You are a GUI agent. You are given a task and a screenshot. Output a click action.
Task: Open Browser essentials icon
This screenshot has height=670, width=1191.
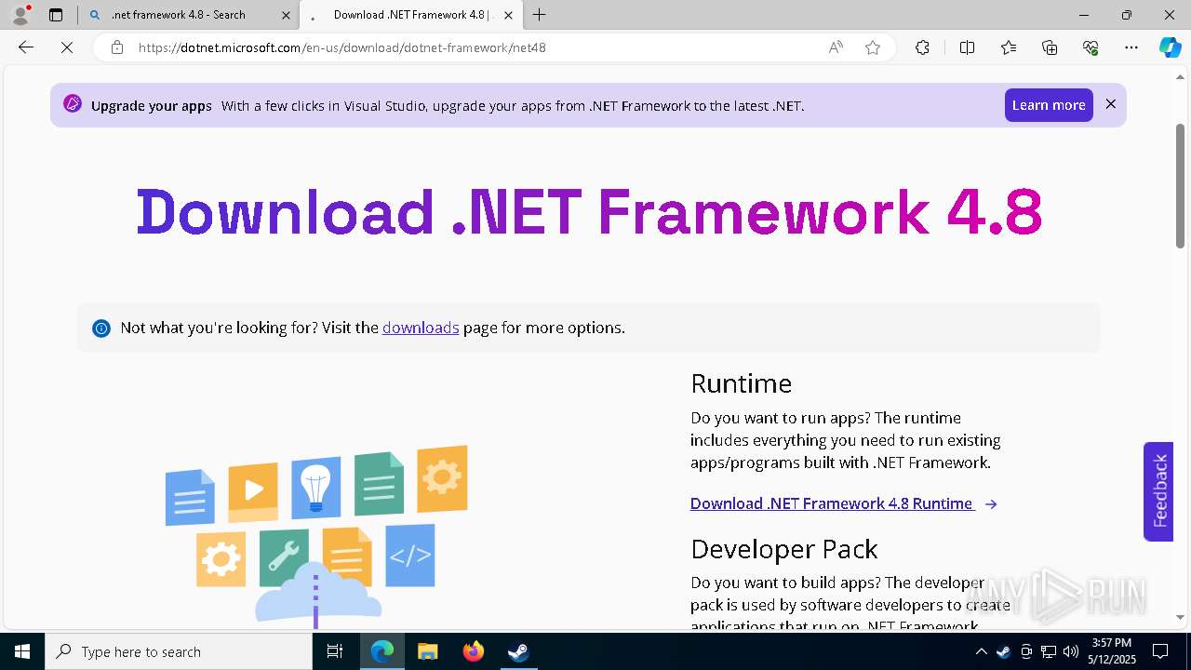click(1091, 47)
